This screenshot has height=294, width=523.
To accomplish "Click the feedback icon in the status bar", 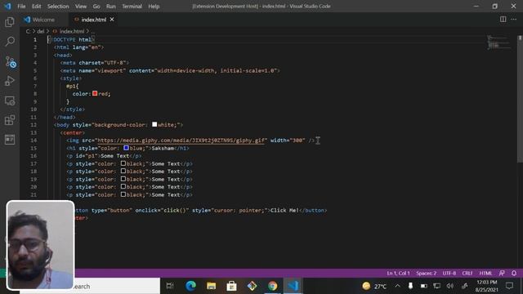I will click(x=502, y=273).
